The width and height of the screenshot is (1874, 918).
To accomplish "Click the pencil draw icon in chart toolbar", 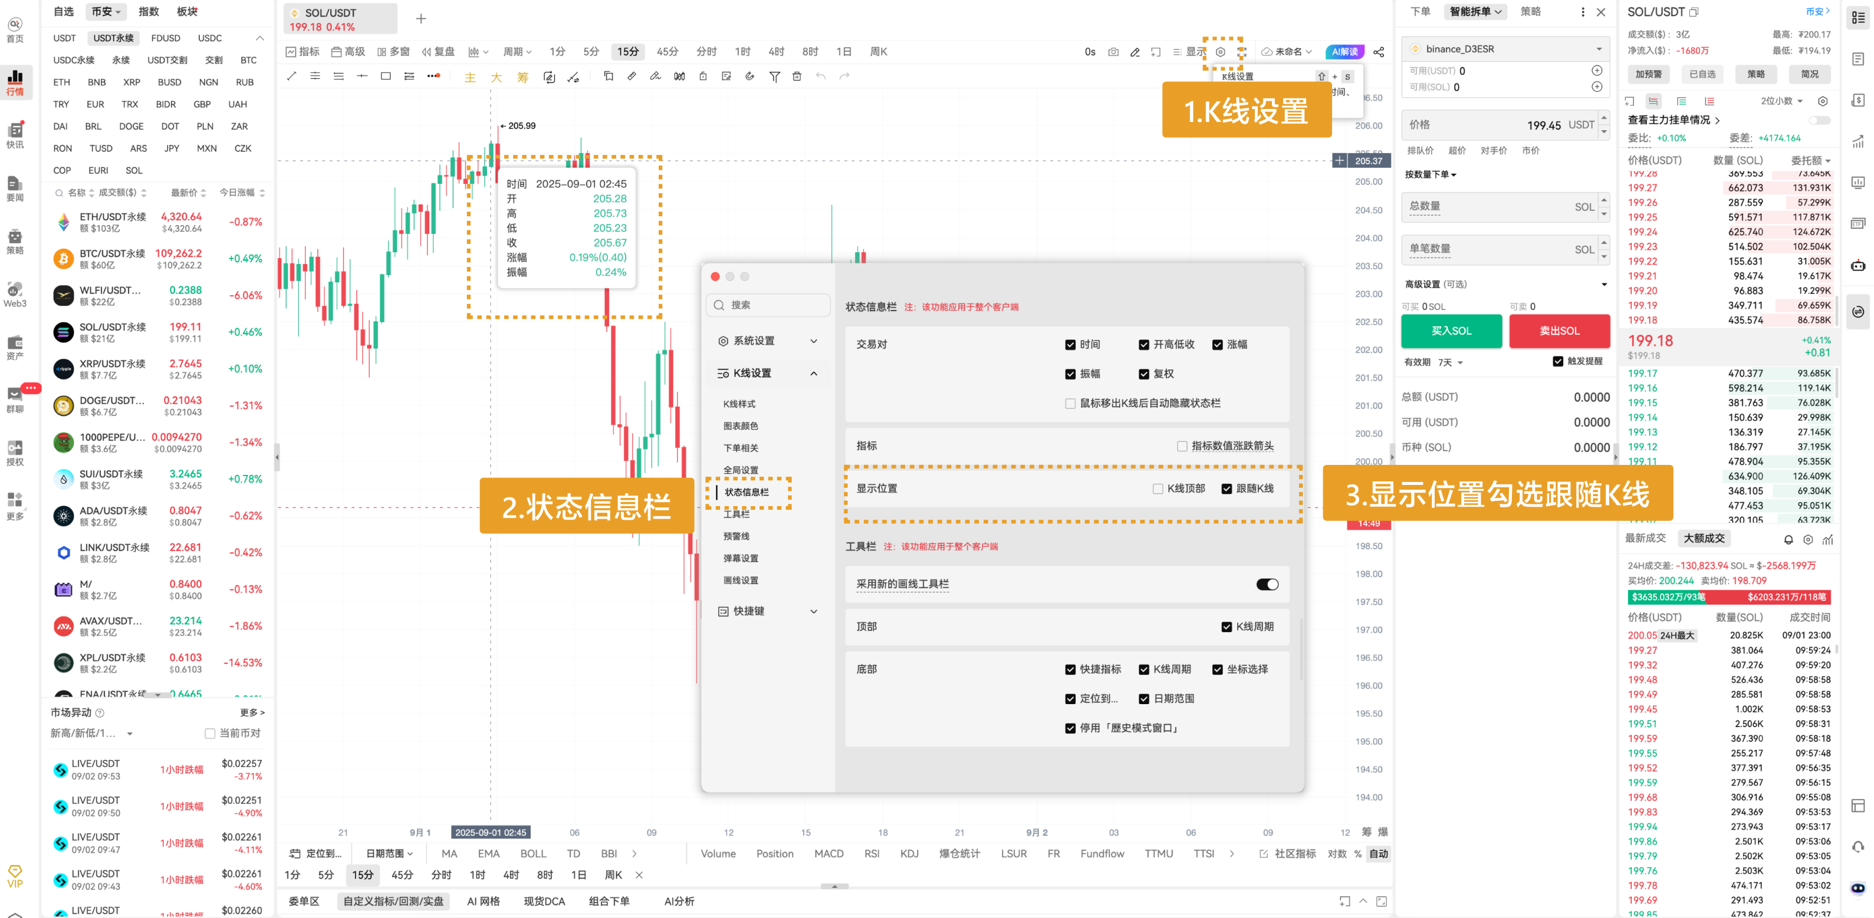I will click(x=1135, y=52).
